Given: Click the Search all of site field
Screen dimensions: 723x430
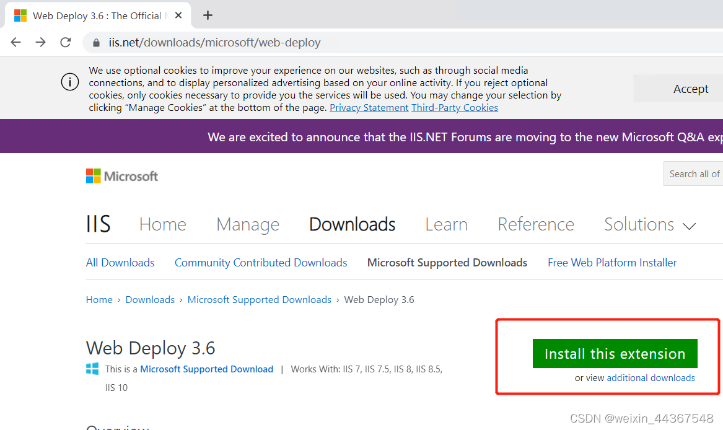Looking at the screenshot, I should coord(693,173).
